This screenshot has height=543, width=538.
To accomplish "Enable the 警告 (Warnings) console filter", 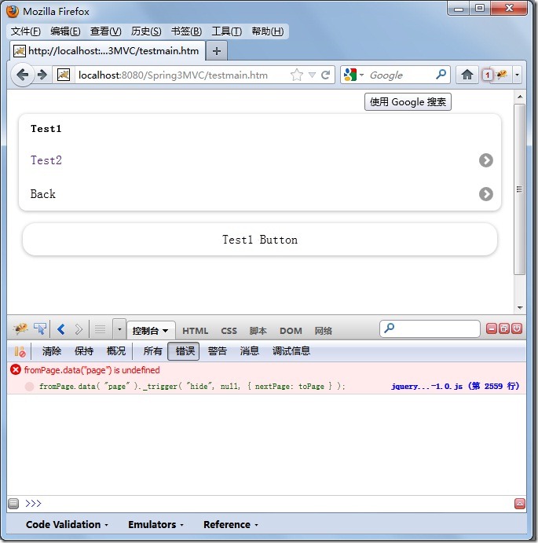I will coord(218,351).
